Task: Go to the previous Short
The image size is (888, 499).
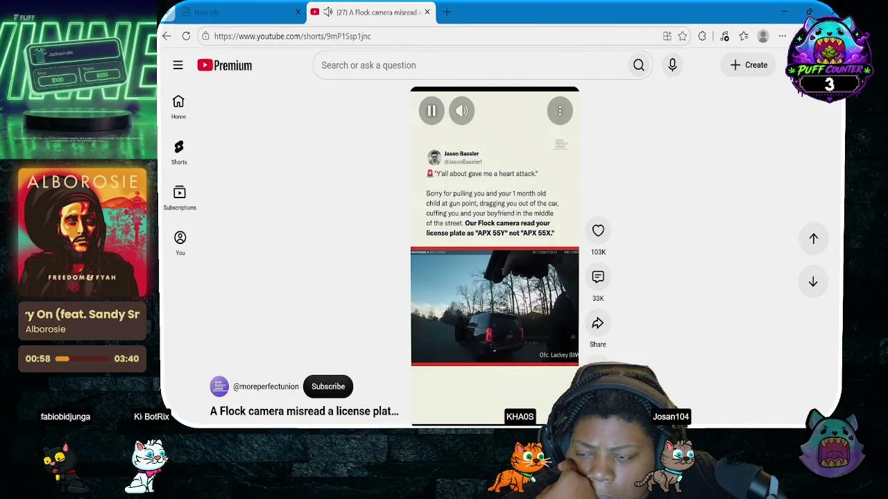Action: 813,238
